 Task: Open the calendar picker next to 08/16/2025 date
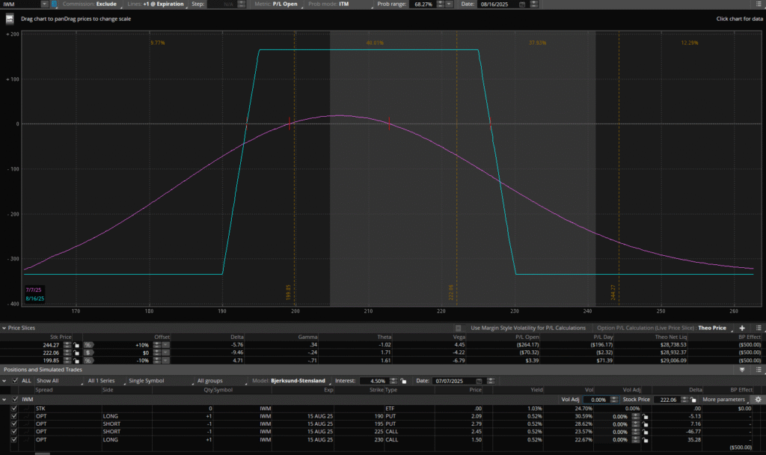point(521,4)
